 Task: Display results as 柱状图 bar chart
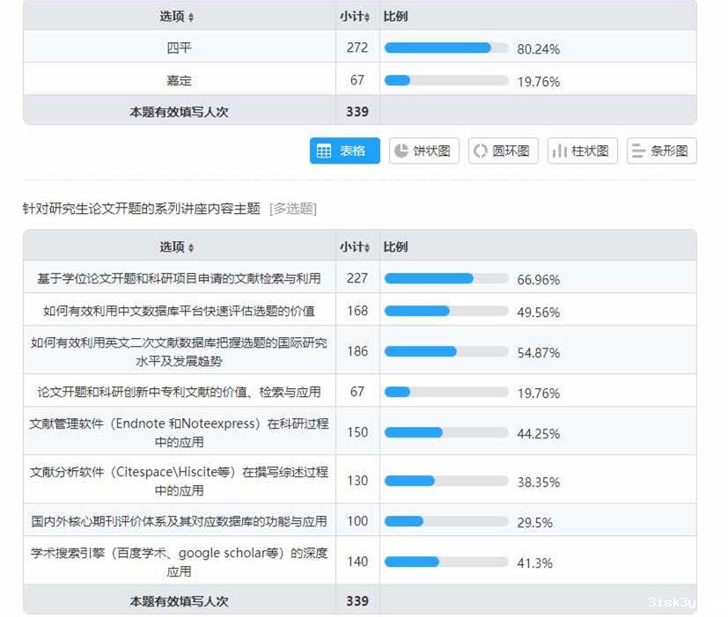coord(582,151)
